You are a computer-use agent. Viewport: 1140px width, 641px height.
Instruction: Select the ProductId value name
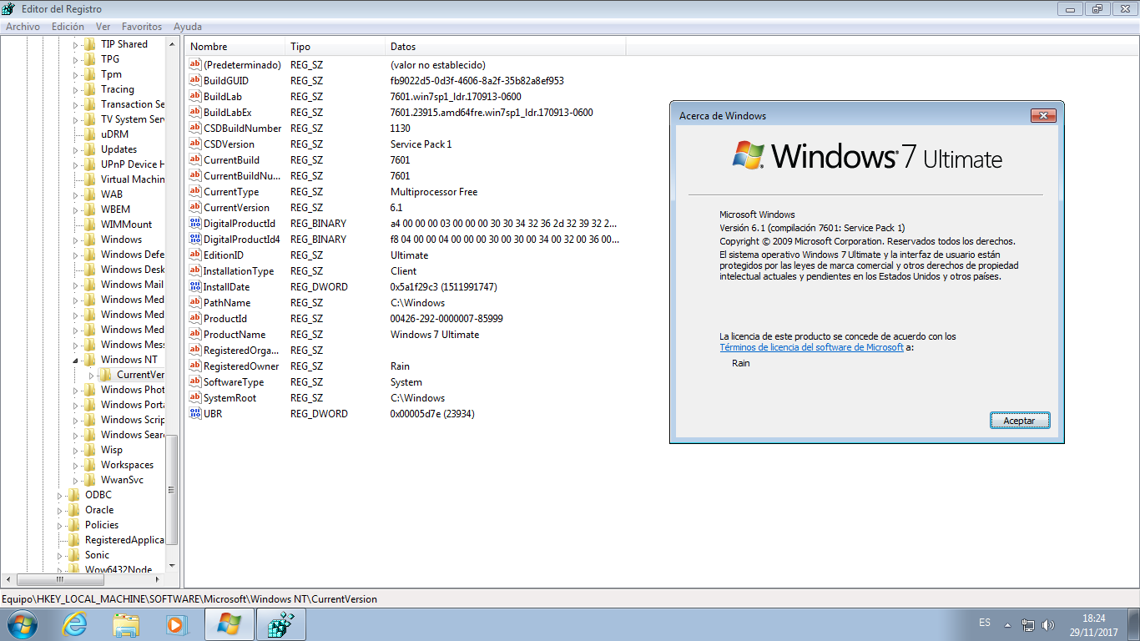click(225, 319)
